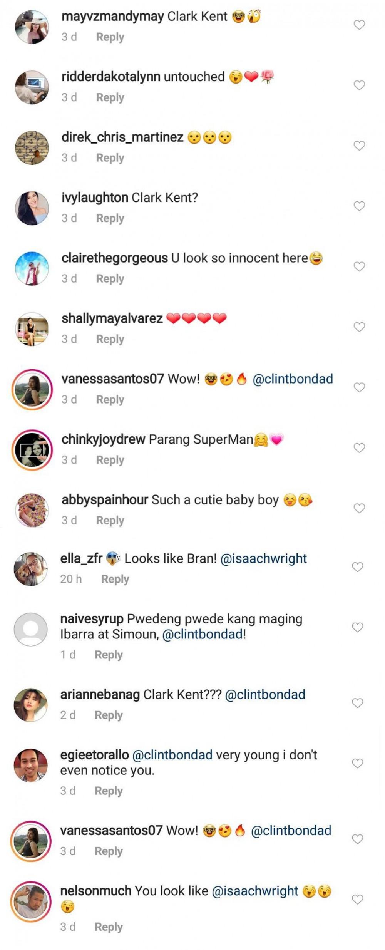Open naivesyrup's default avatar
The width and height of the screenshot is (385, 950).
click(31, 629)
